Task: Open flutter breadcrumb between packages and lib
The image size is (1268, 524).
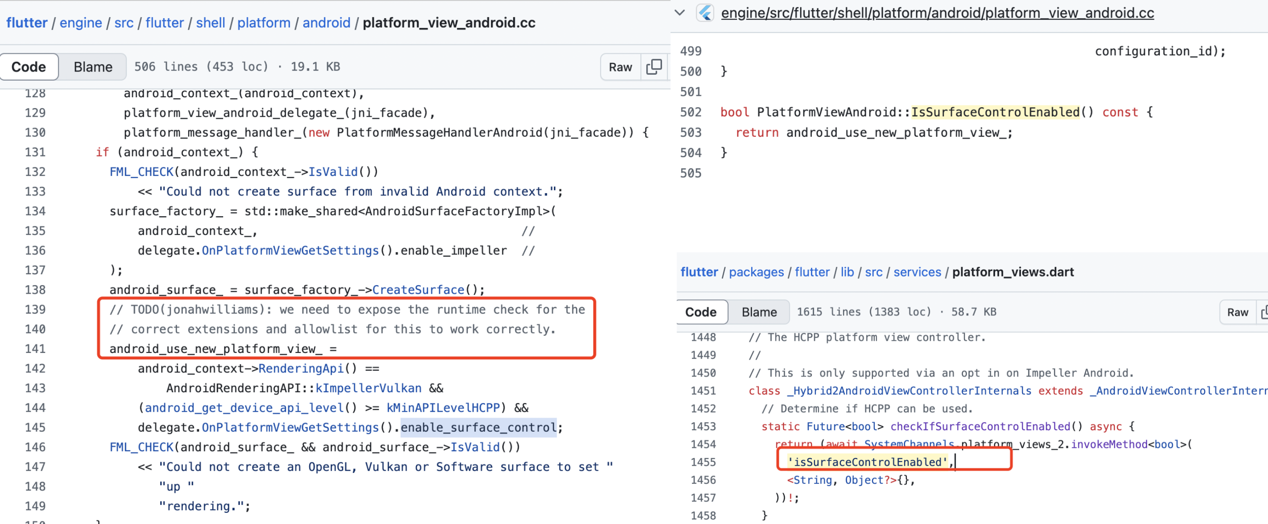Action: point(812,272)
